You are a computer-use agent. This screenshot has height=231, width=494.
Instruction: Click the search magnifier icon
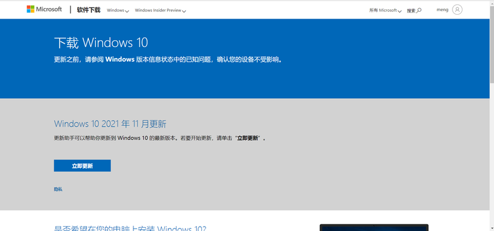coord(419,10)
